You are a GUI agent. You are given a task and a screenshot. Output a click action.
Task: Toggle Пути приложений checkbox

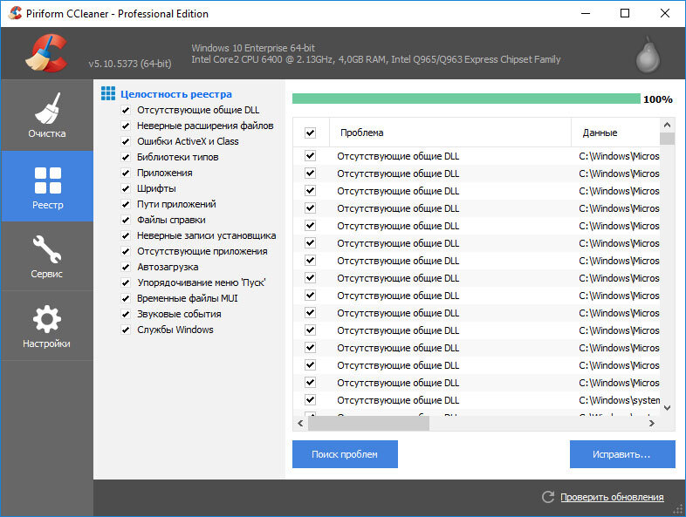[126, 205]
